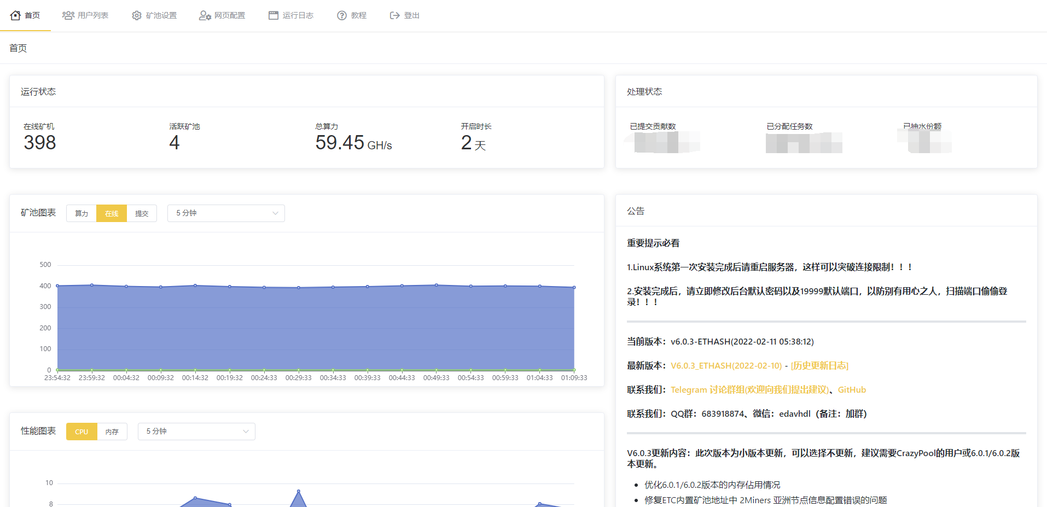Switch performance chart to 内存
This screenshot has width=1047, height=507.
click(x=112, y=432)
